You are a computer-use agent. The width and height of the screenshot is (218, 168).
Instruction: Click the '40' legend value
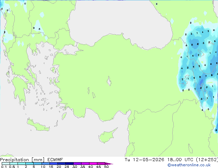tap(90, 167)
